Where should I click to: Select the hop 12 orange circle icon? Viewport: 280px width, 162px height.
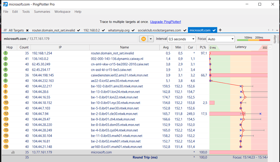(6, 114)
